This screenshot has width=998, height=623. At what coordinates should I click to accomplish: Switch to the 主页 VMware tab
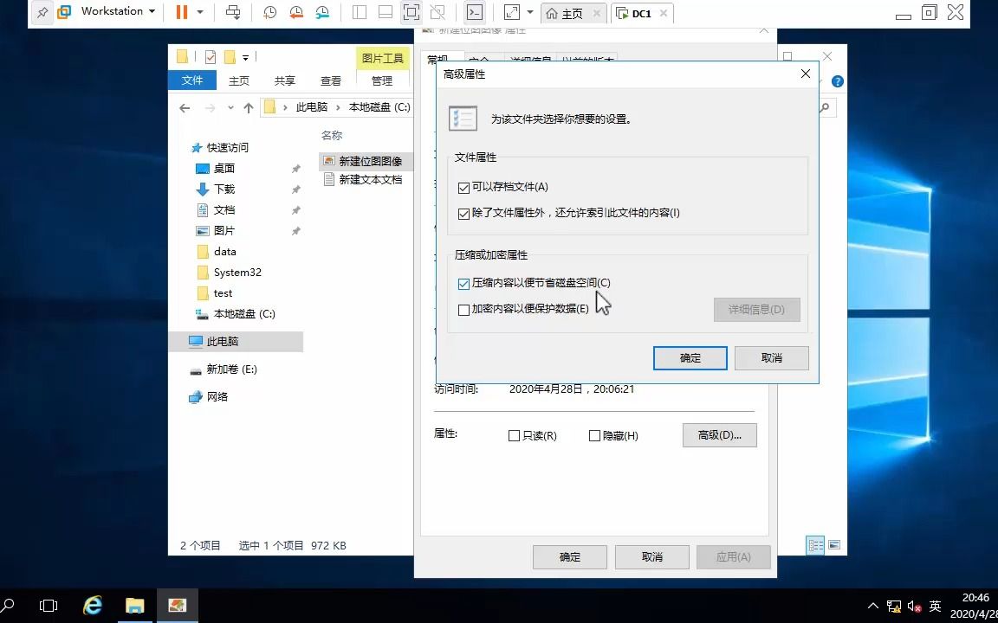pyautogui.click(x=573, y=13)
